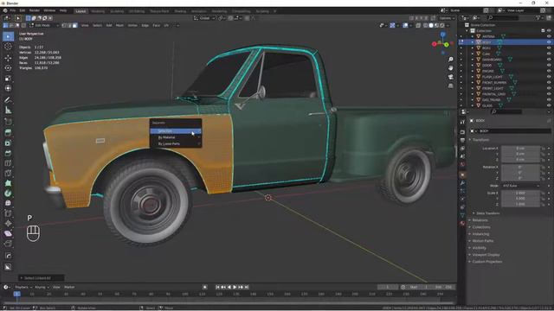Screen dimensions: 554x311
Task: Hide the GLASS object with eye icon
Action: click(549, 105)
